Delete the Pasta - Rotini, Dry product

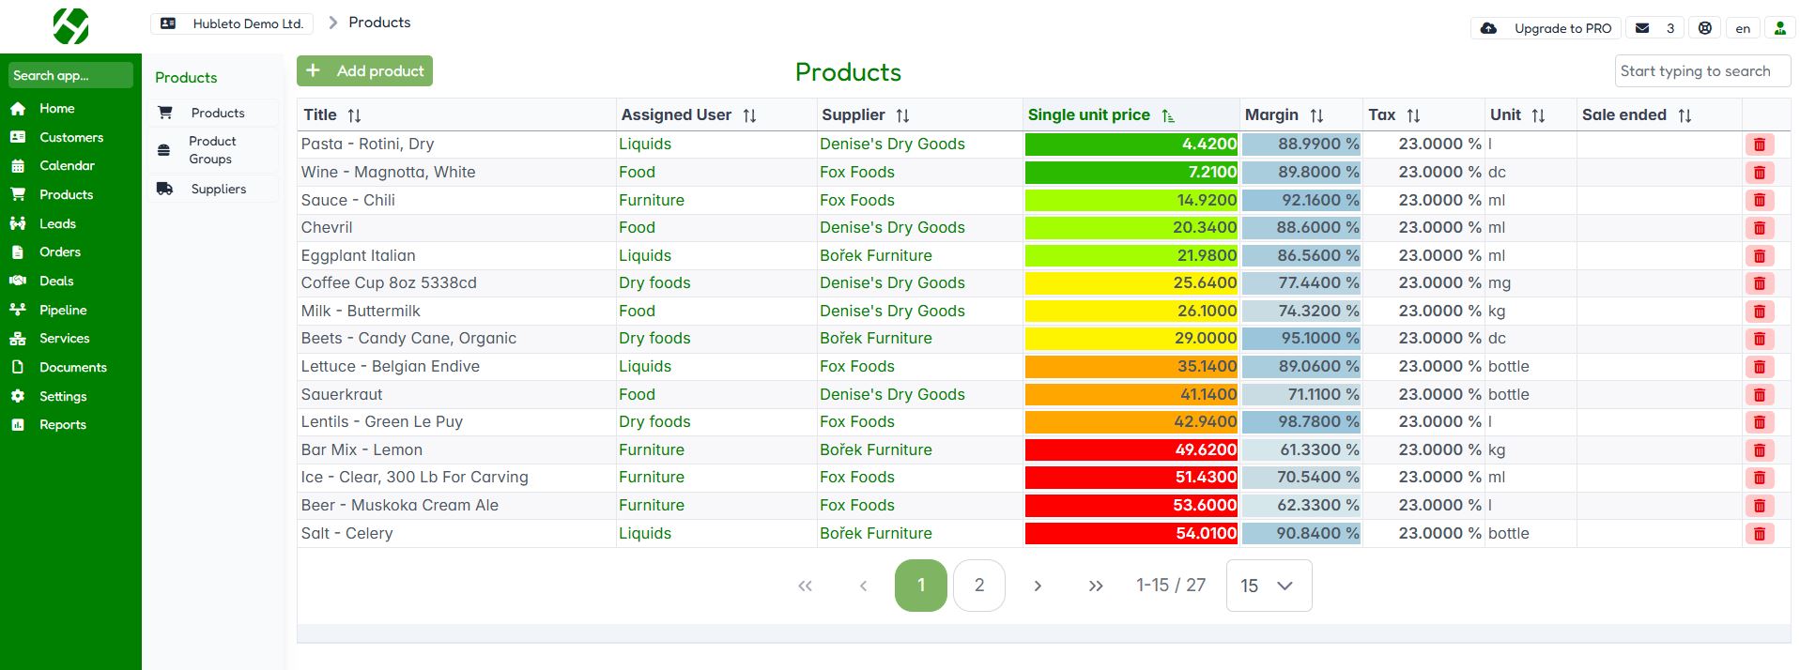[x=1759, y=145]
